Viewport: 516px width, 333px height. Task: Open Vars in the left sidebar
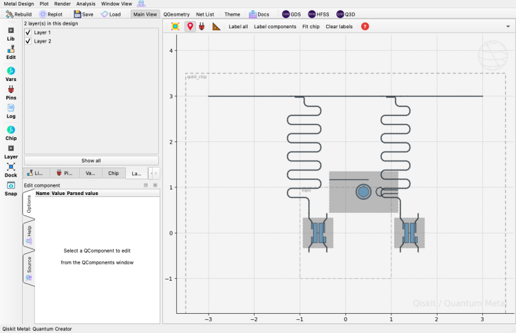[11, 74]
